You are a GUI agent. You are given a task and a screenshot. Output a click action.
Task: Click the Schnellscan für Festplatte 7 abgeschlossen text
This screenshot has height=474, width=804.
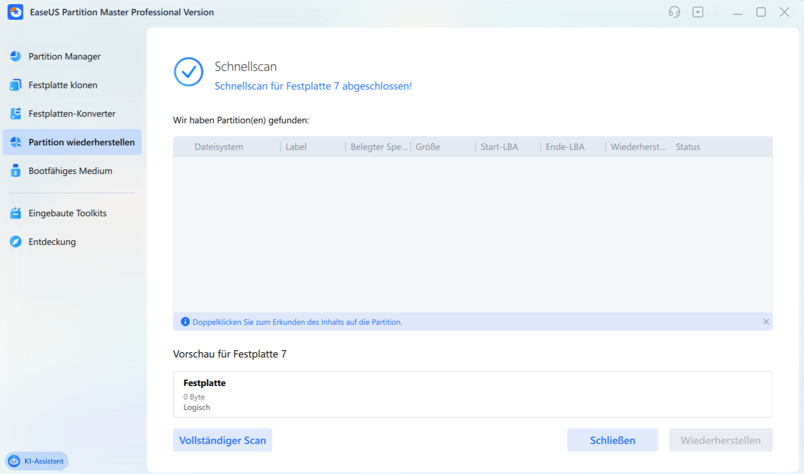point(313,86)
